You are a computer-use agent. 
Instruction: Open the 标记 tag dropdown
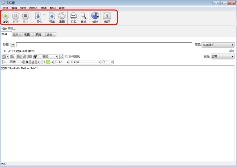(45, 57)
